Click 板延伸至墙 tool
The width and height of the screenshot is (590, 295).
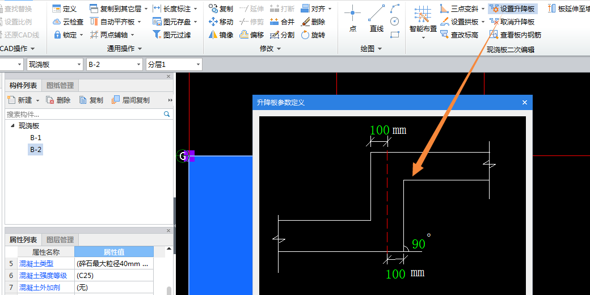click(x=568, y=9)
